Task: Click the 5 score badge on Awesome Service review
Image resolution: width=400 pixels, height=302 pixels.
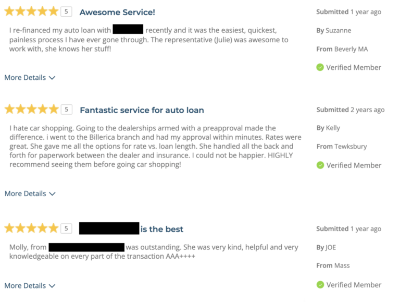Action: pyautogui.click(x=66, y=11)
